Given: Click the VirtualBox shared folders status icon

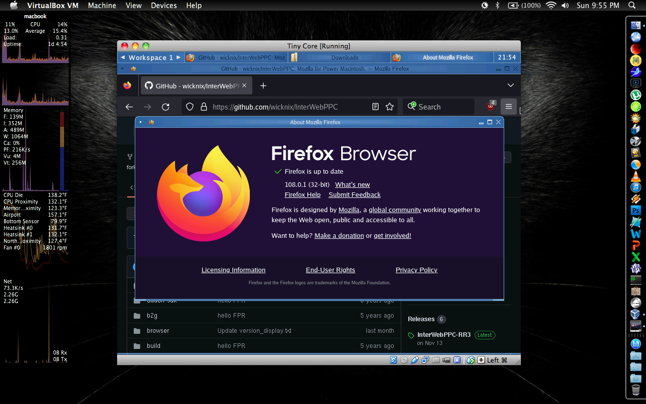Looking at the screenshot, I should tap(435, 360).
